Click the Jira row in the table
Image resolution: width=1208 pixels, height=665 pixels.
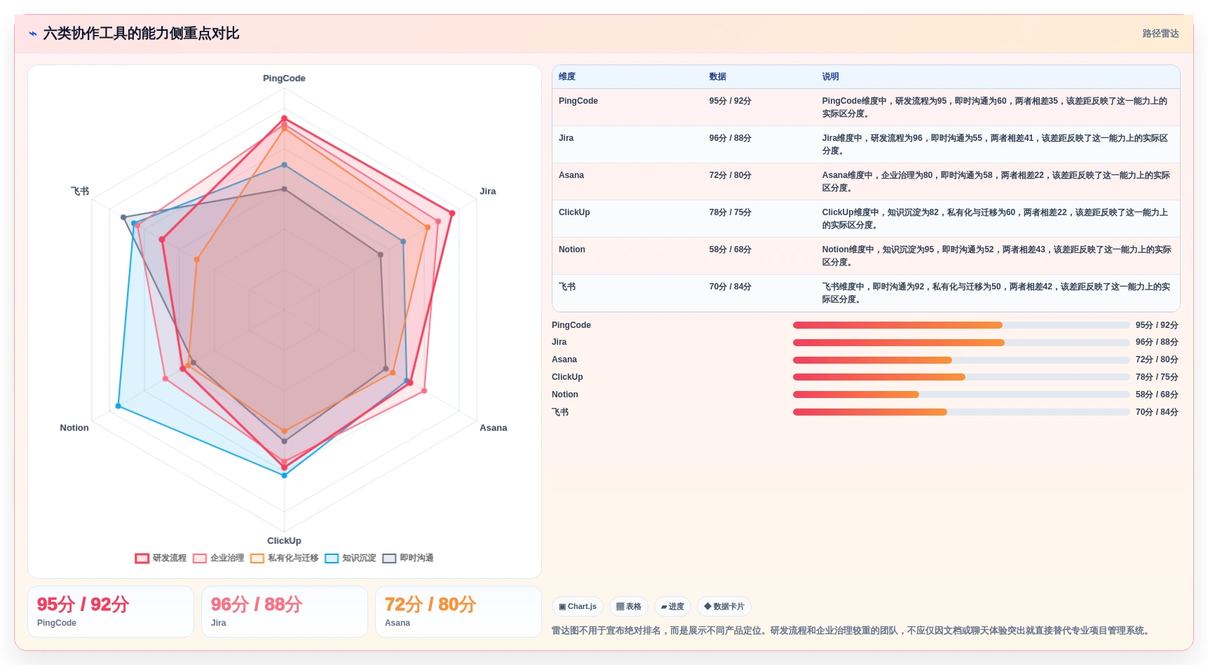[866, 144]
